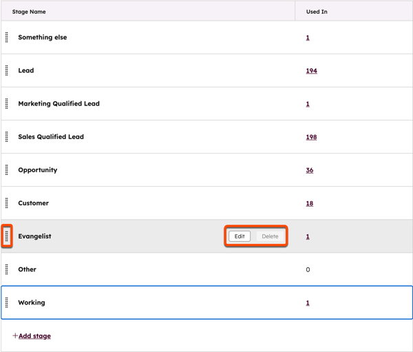Viewport: 413px width, 352px height.
Task: Click the Stage Name column header
Action: (30, 12)
